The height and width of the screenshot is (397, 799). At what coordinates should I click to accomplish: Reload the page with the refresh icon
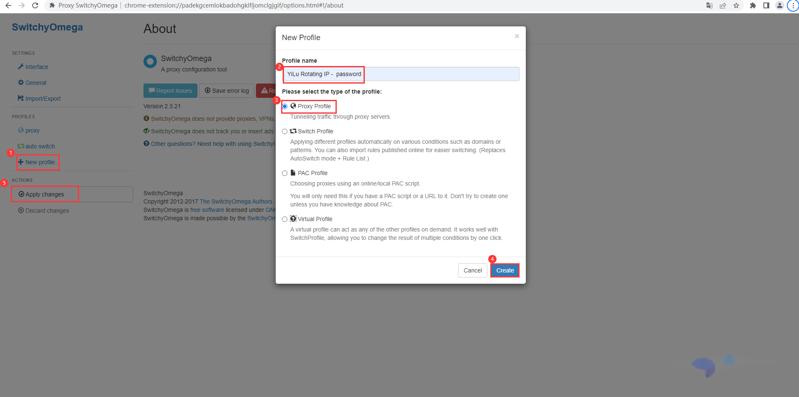(x=35, y=5)
